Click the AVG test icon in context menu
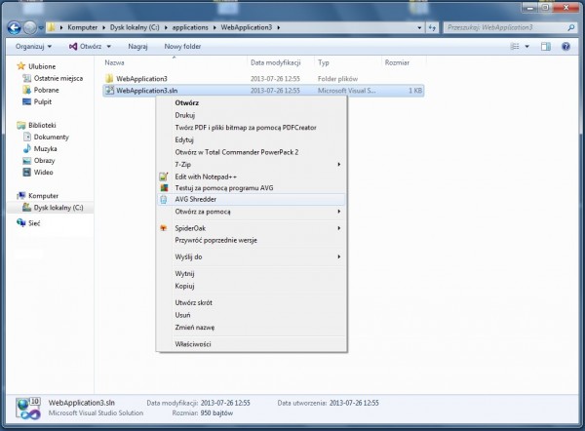585x431 pixels. 164,187
